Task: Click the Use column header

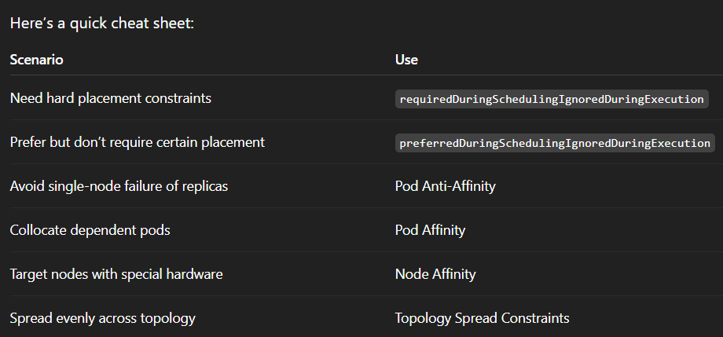Action: click(x=406, y=60)
